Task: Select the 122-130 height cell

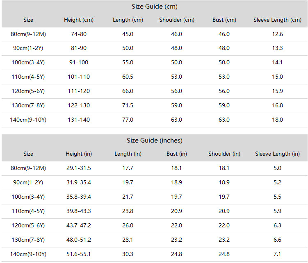Action: [79, 105]
